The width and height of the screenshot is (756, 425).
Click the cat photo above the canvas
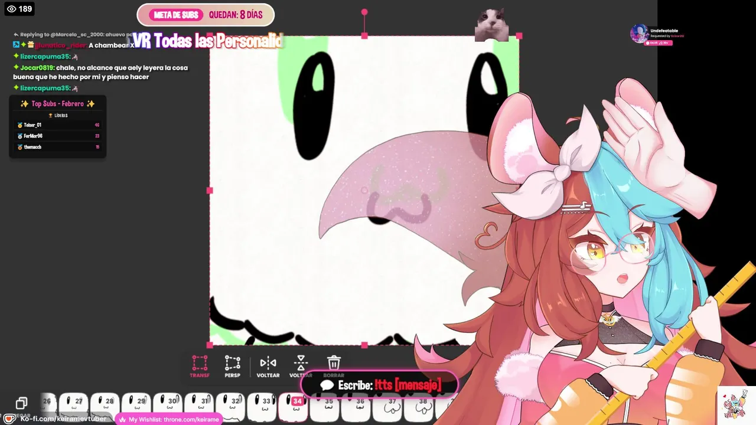(492, 25)
